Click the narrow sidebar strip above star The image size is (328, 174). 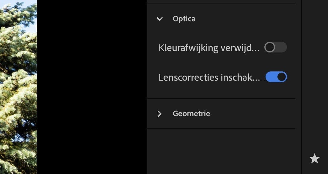tap(315, 74)
